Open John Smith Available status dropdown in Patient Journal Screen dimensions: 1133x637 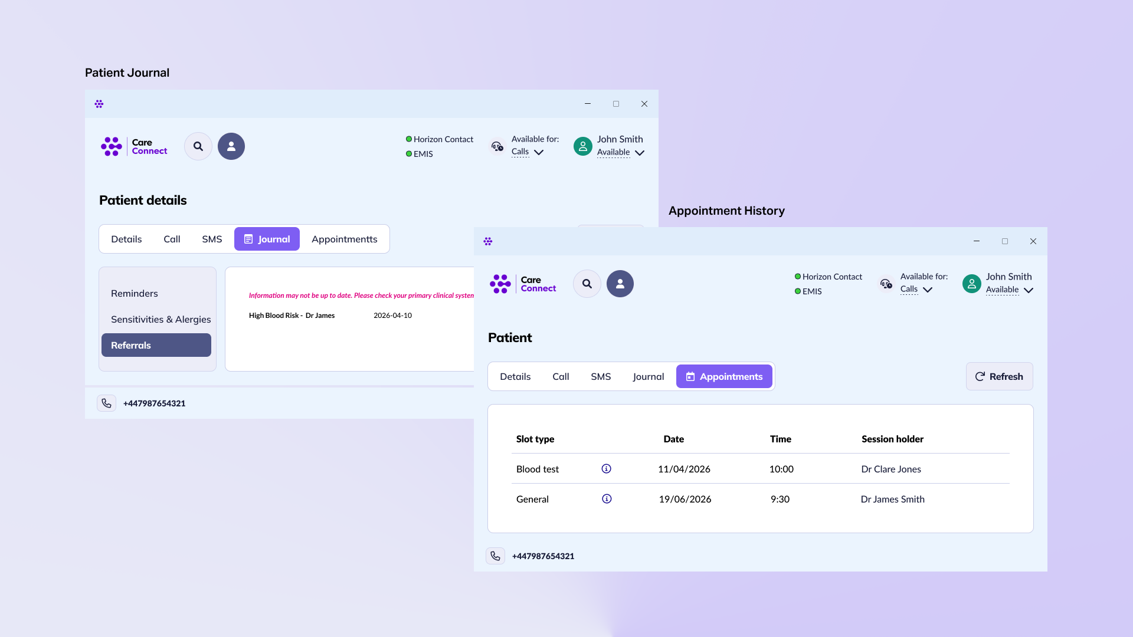621,152
